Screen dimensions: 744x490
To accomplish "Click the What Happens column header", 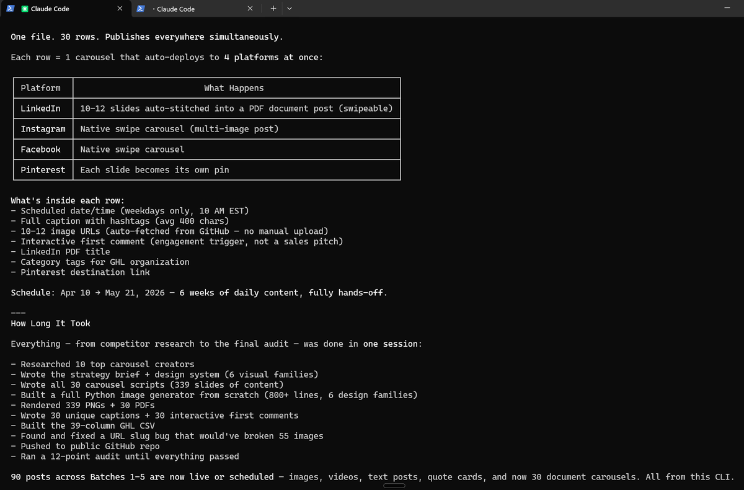I will pos(236,88).
